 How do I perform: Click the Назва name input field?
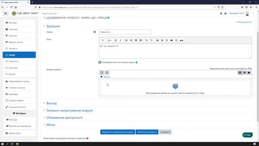(125, 32)
